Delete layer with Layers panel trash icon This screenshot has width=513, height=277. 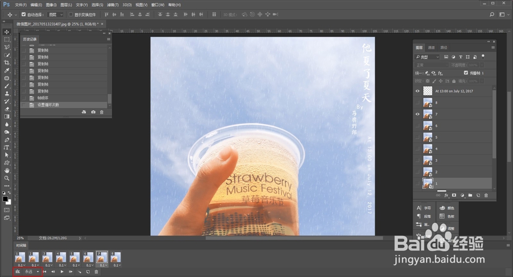click(x=486, y=196)
